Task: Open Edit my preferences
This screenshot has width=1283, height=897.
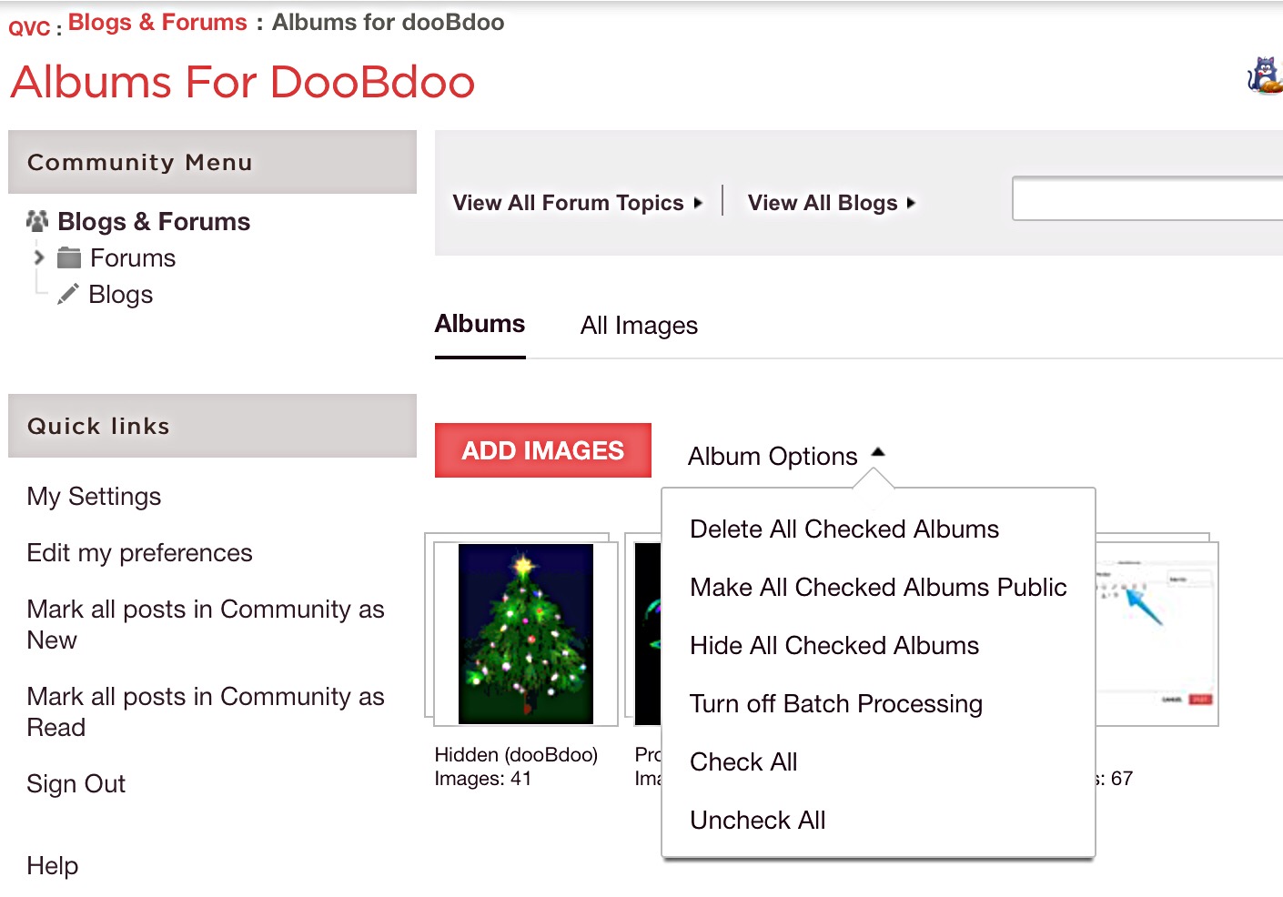Action: tap(139, 552)
